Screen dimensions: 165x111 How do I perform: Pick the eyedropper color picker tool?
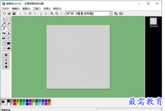tap(4, 24)
